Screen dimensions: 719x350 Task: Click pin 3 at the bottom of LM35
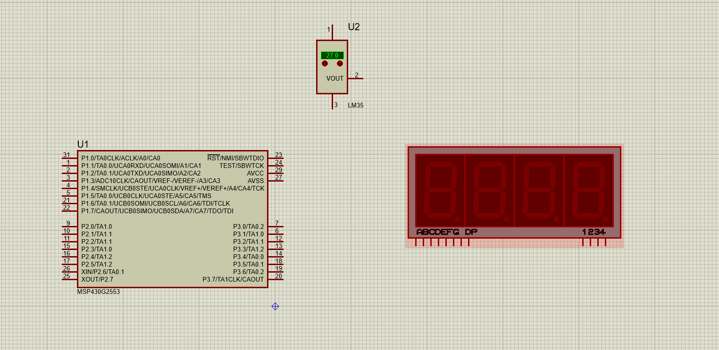pyautogui.click(x=333, y=101)
